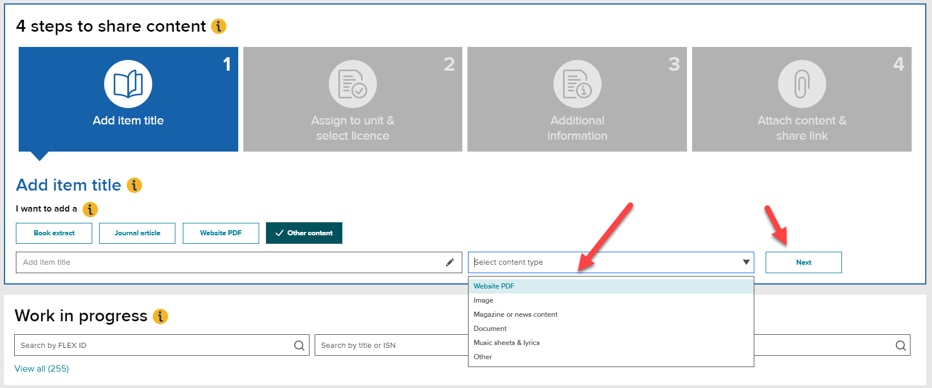
Task: Open the 'Select content type' combo box
Action: click(611, 262)
